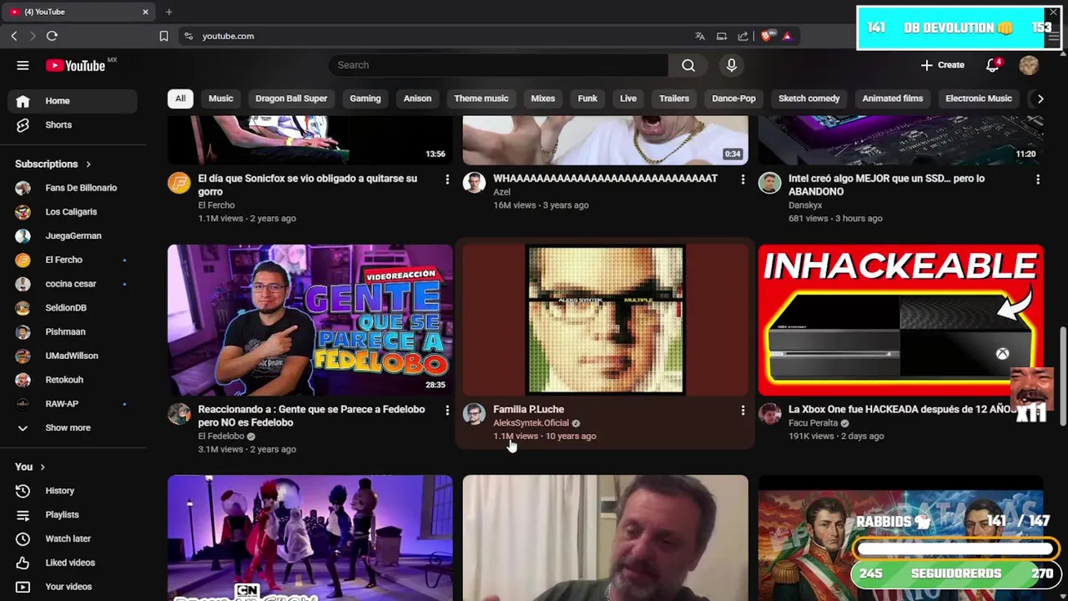The width and height of the screenshot is (1068, 601).
Task: Open cocina cesar subscription
Action: (73, 284)
